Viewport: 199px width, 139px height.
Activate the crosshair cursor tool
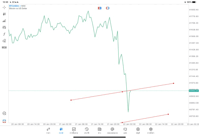pyautogui.click(x=4, y=7)
